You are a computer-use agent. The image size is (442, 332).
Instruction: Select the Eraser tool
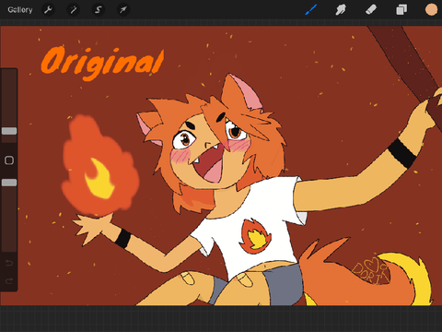point(371,10)
